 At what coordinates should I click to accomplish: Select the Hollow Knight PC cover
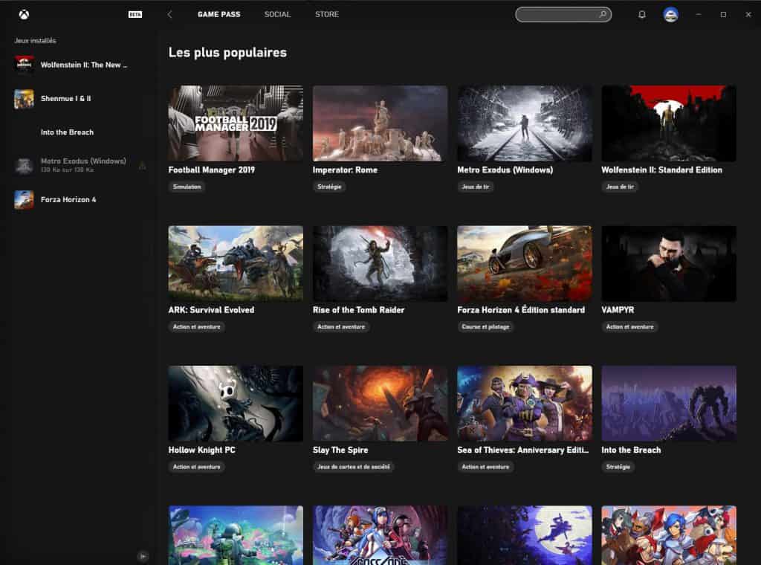[x=236, y=403]
